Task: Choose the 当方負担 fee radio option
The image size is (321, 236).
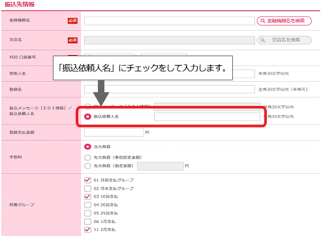Action: click(x=87, y=146)
